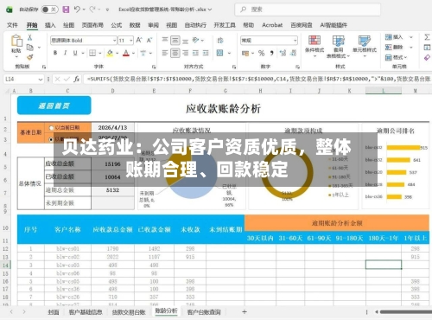
Task: Click the Undo arrow icon
Action: coord(77,10)
